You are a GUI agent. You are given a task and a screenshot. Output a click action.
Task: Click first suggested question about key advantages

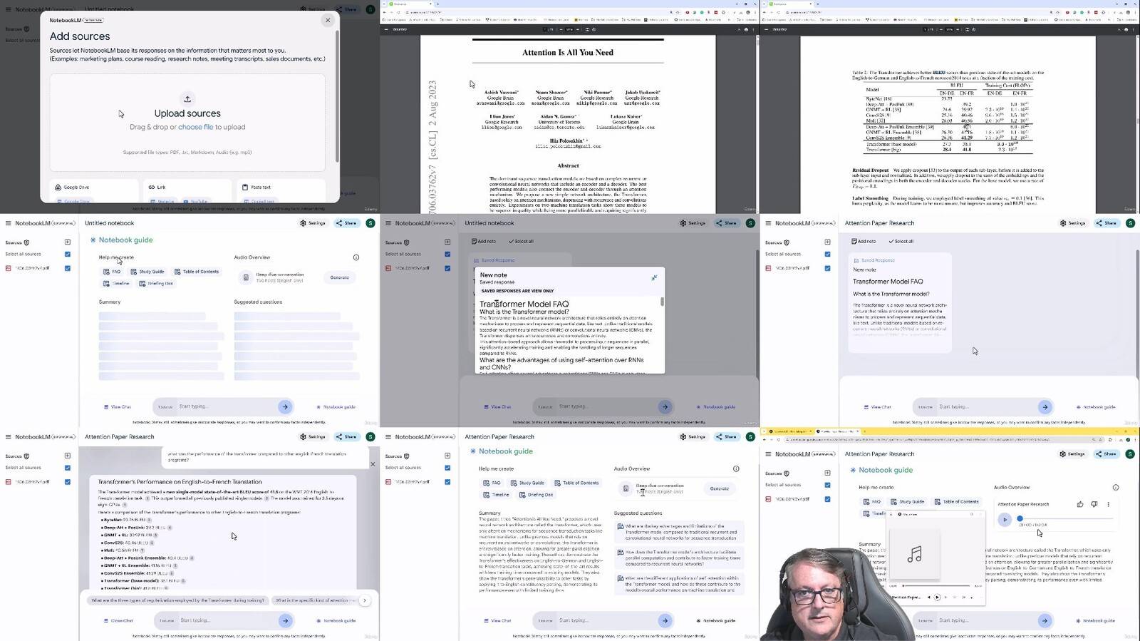point(679,532)
